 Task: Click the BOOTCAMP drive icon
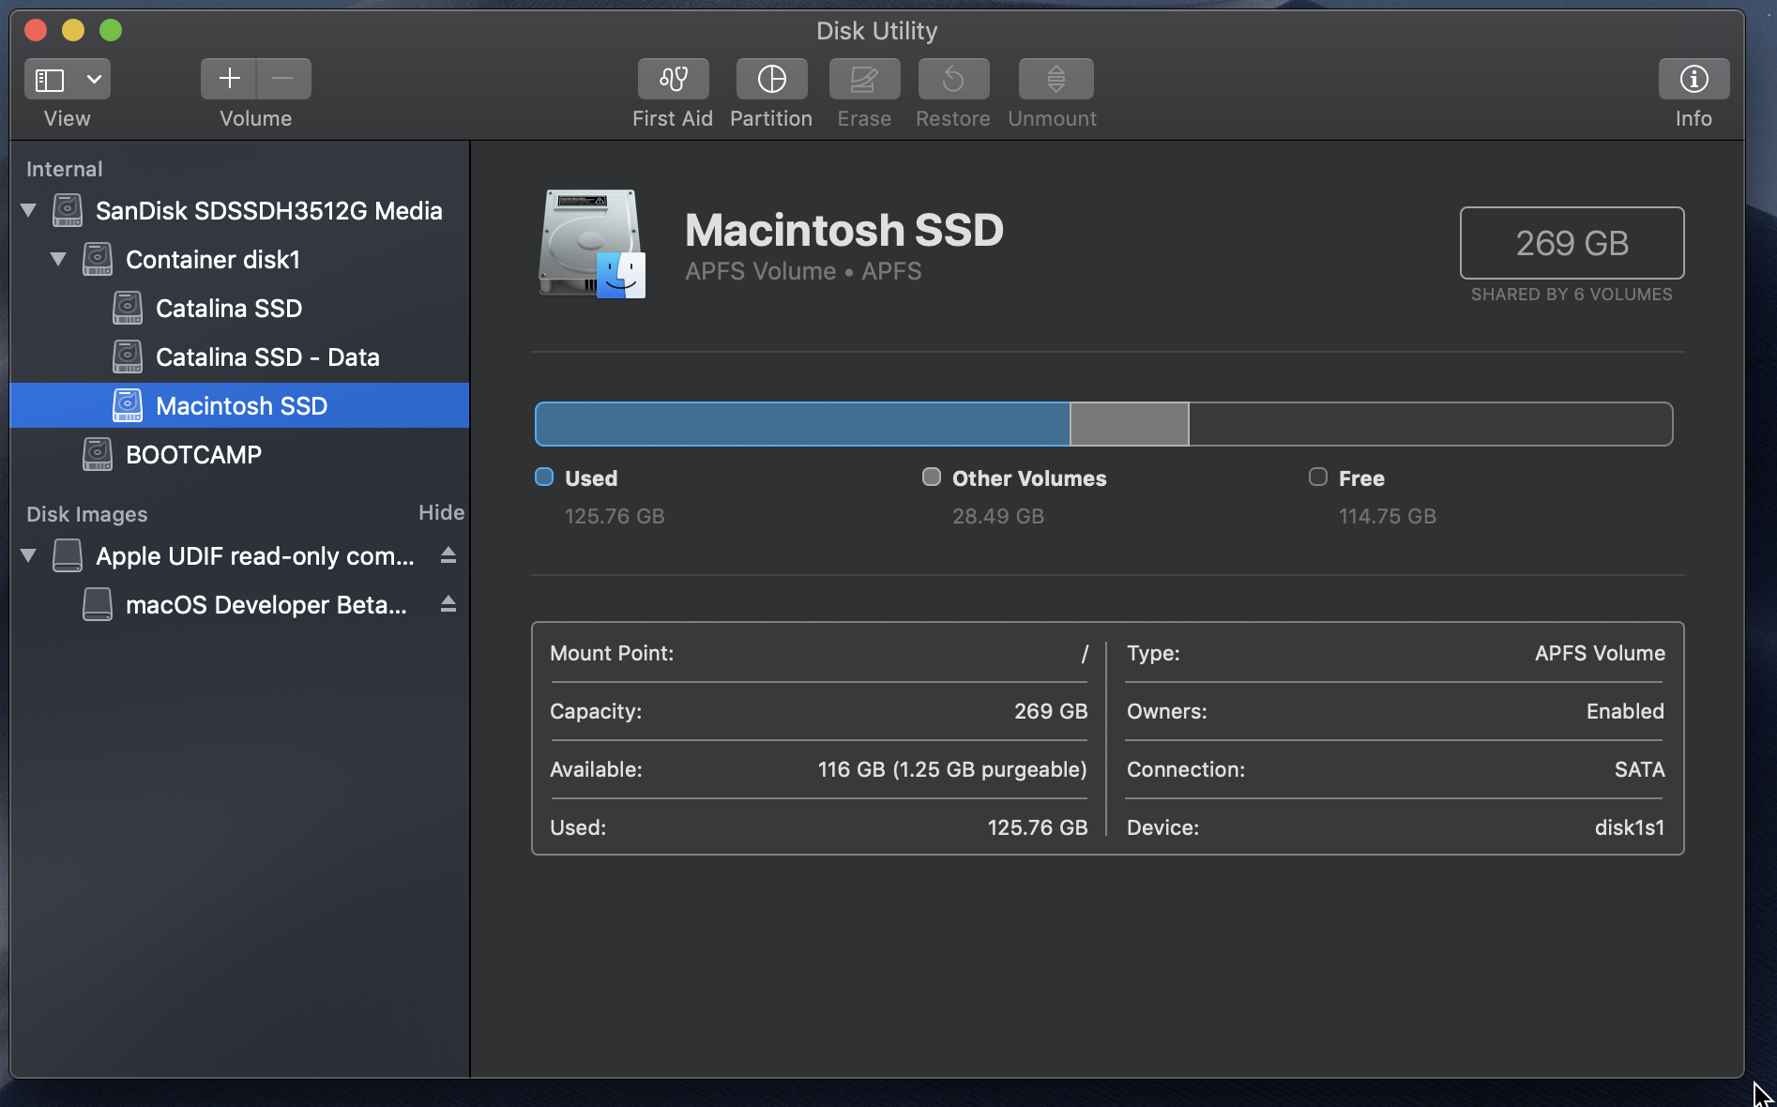point(98,454)
